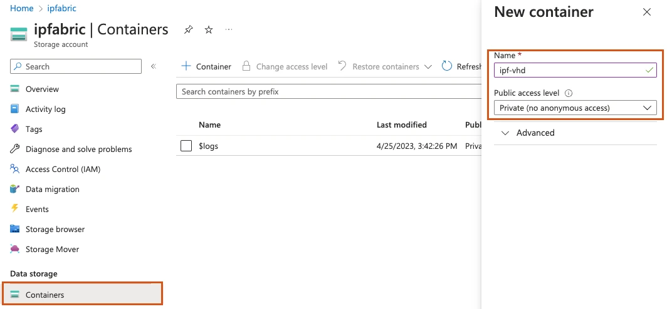This screenshot has width=667, height=309.
Task: Close the New container panel
Action: coord(647,12)
